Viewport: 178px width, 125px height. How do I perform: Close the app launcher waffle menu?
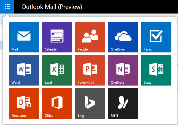click(x=7, y=7)
